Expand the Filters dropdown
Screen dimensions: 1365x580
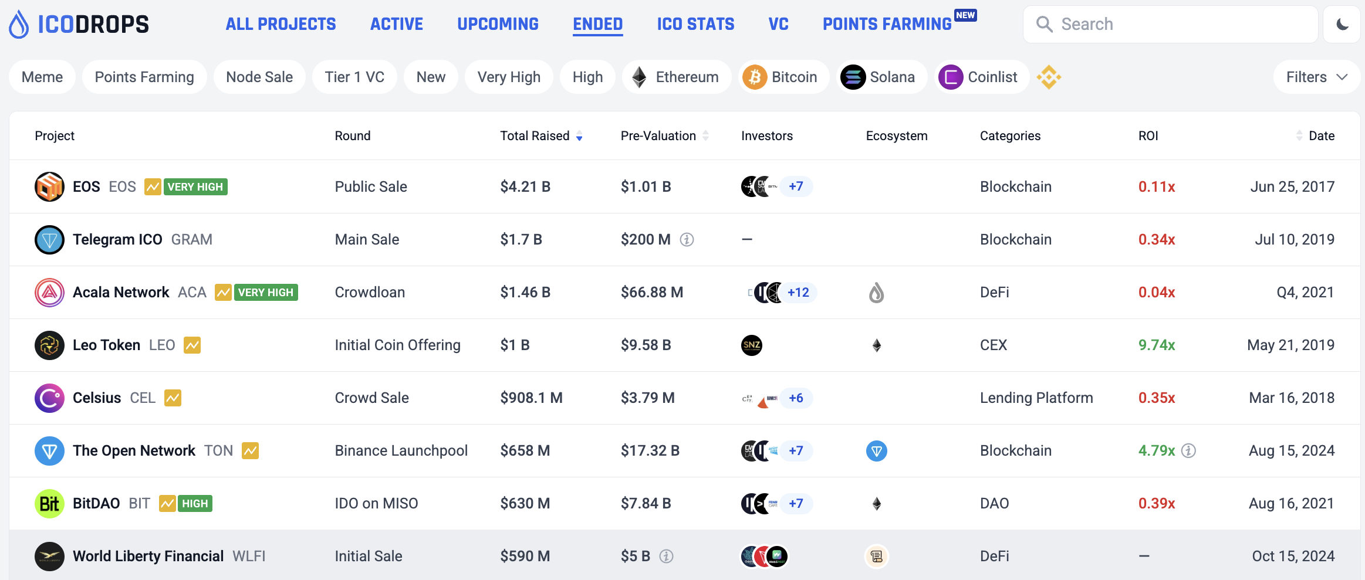1316,77
